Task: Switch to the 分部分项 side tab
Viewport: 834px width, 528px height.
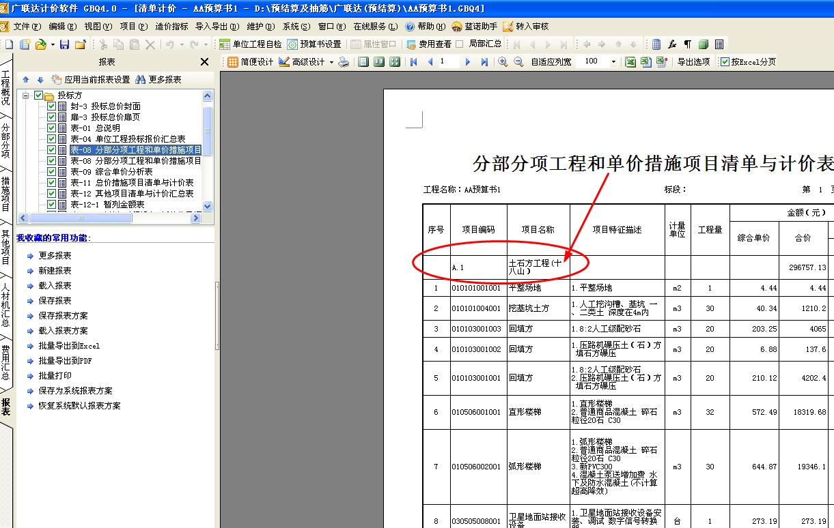Action: (x=5, y=141)
